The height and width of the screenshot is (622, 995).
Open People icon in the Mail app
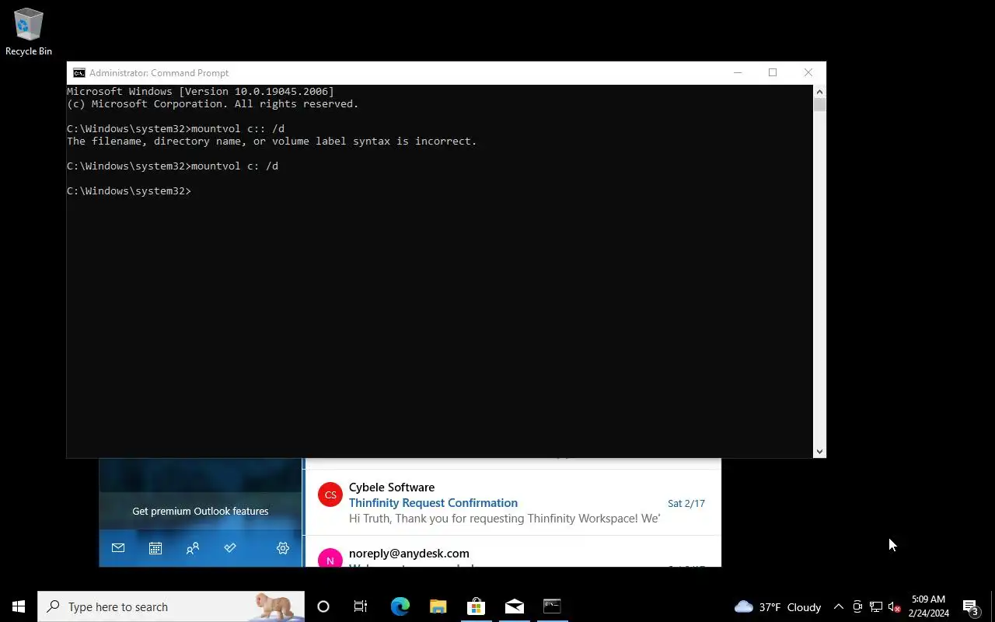(x=193, y=548)
